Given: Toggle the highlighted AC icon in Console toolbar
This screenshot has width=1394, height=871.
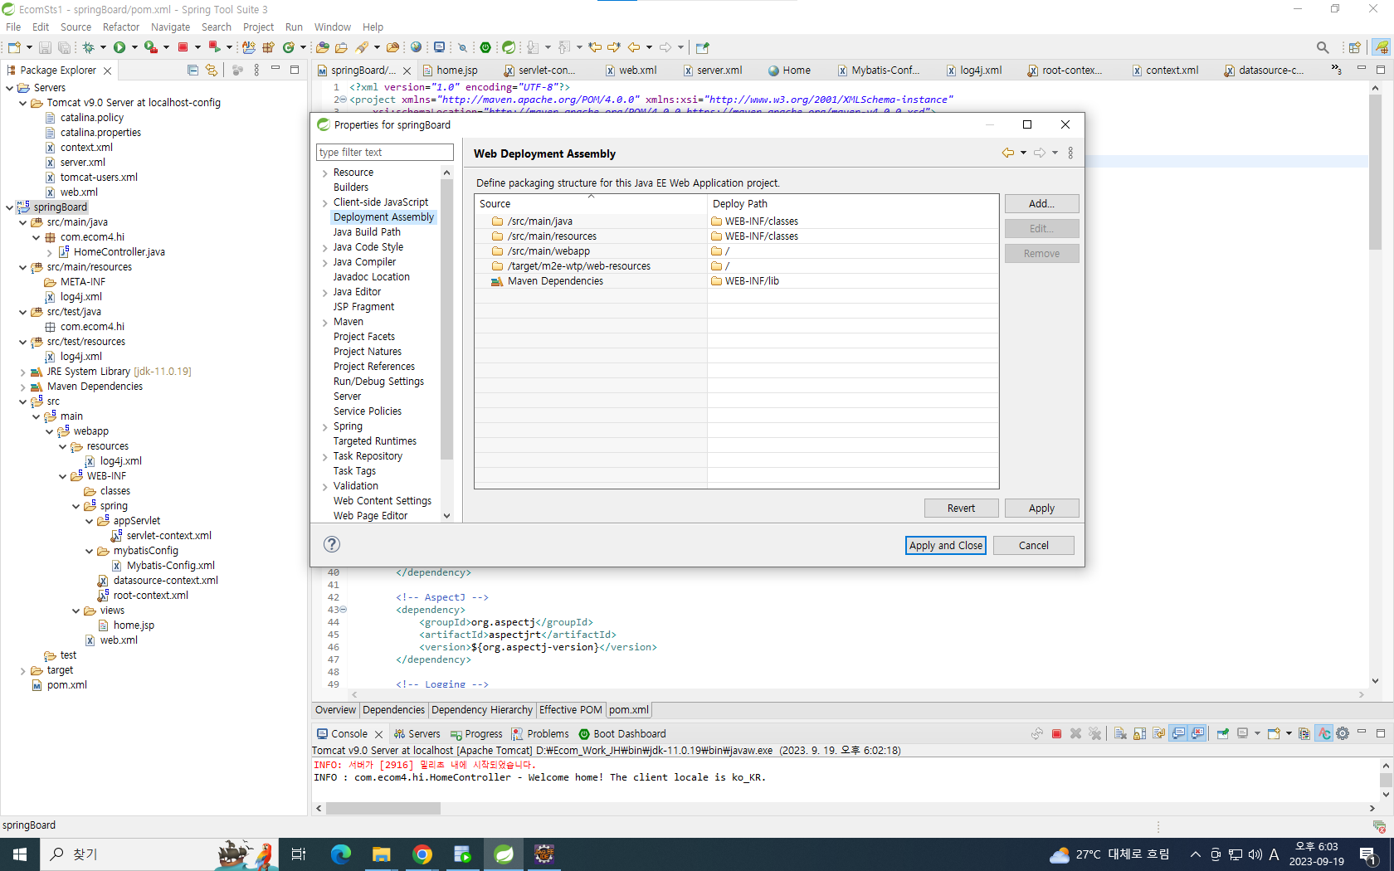Looking at the screenshot, I should click(x=1324, y=733).
